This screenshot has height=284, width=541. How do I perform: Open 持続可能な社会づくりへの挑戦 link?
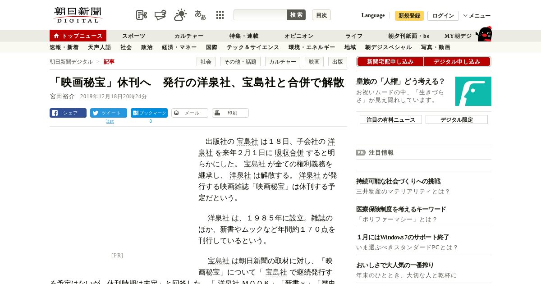(x=398, y=181)
